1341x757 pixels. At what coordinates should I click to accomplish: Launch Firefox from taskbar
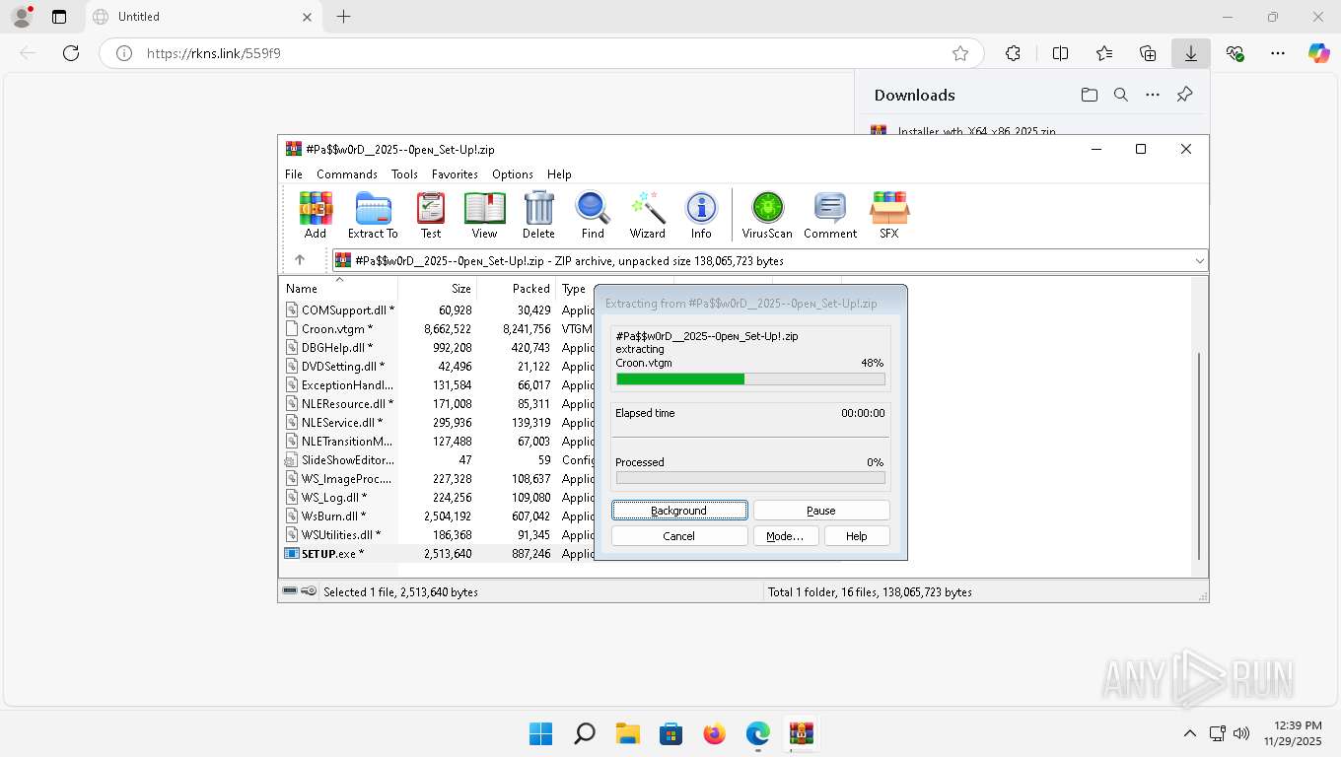(714, 733)
